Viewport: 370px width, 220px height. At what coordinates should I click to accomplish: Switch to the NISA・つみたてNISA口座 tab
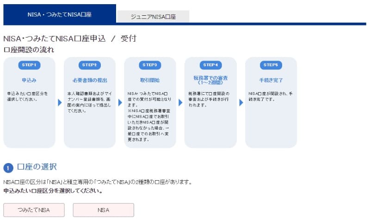(x=60, y=14)
